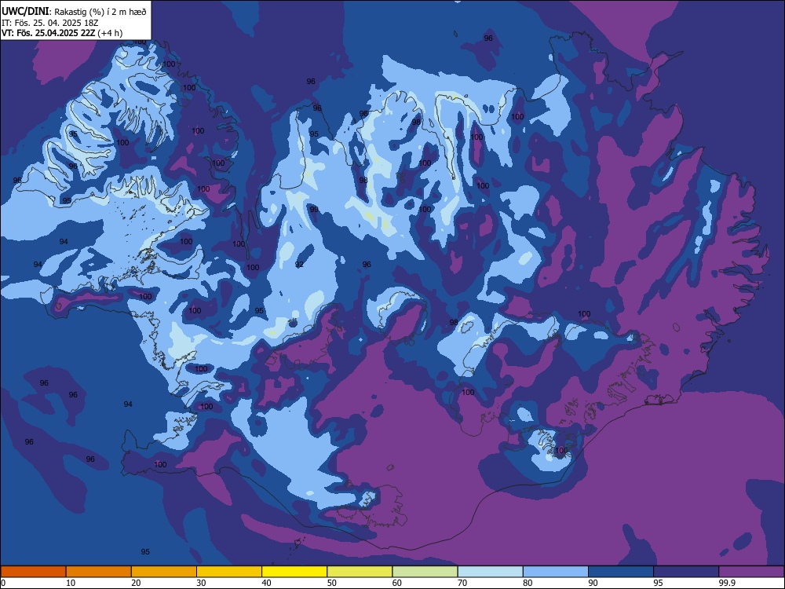Click the 'Rakastig (%) í 2 m hæð' label
Image resolution: width=785 pixels, height=589 pixels.
coord(100,12)
